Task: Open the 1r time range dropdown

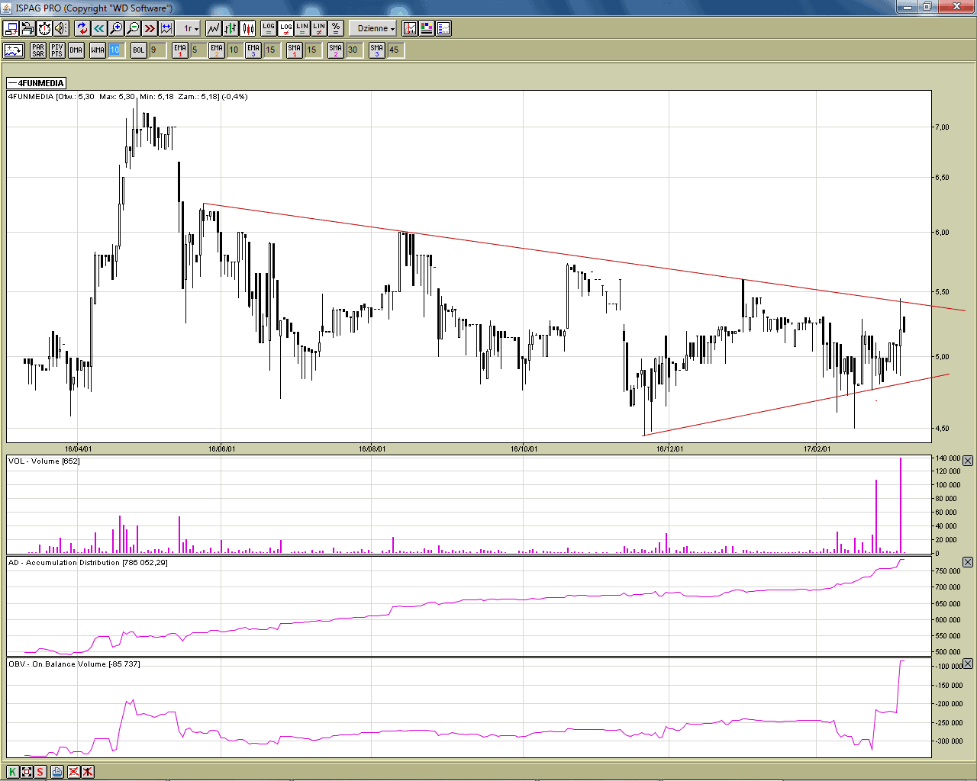Action: 190,28
